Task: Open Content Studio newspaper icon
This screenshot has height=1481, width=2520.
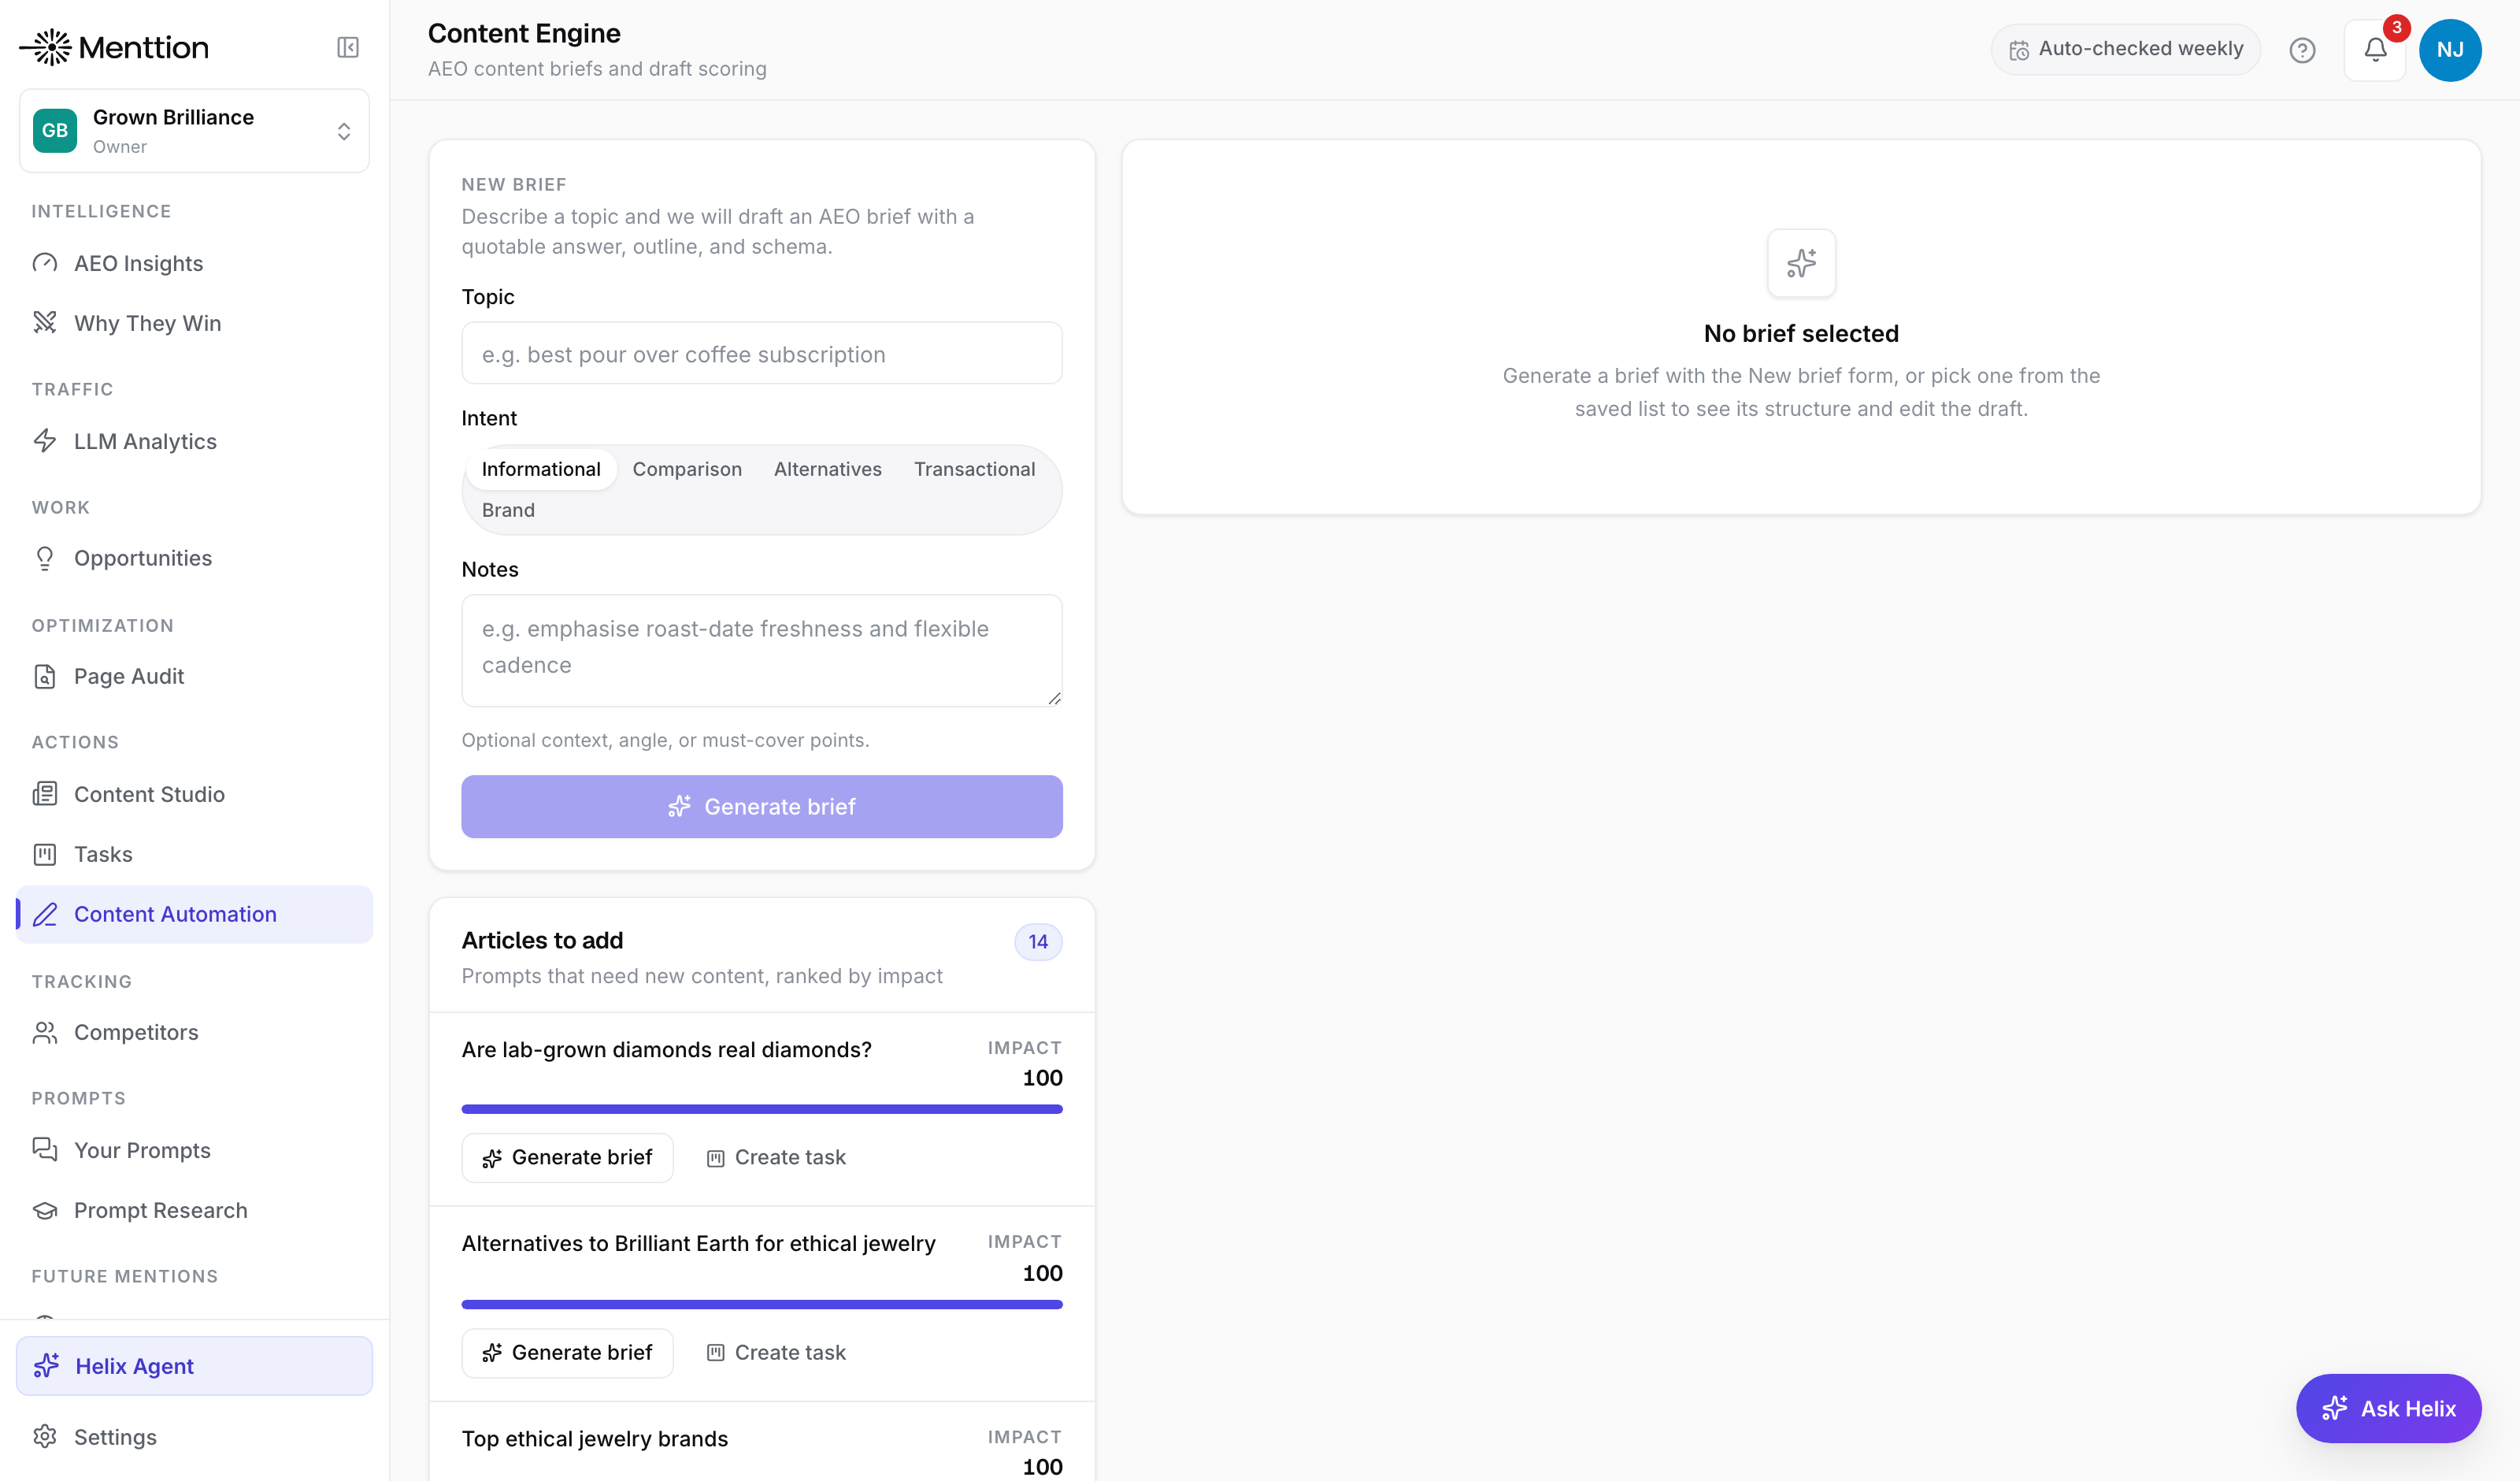Action: point(45,793)
